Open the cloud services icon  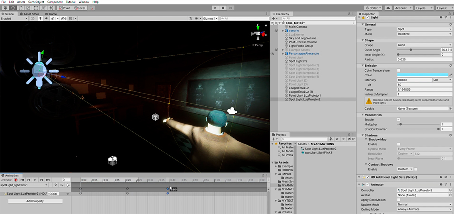[388, 8]
